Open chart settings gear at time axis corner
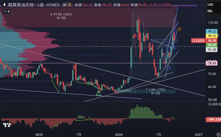The image size is (221, 137). (x=218, y=135)
